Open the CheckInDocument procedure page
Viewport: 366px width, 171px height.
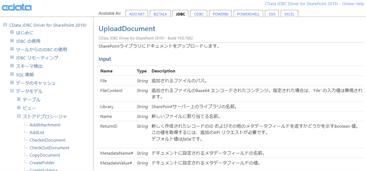click(x=48, y=140)
